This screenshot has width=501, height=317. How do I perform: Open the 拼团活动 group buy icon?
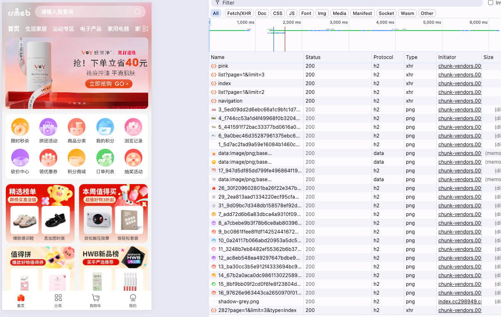[x=48, y=128]
